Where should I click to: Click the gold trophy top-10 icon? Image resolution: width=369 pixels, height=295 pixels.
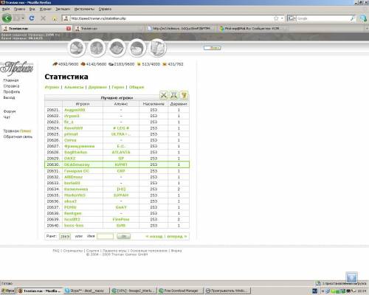pos(184,95)
